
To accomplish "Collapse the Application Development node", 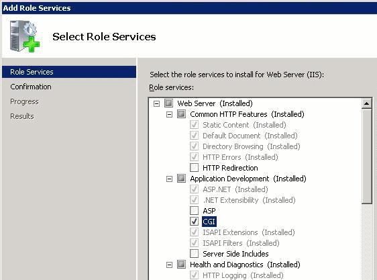I will (x=169, y=179).
